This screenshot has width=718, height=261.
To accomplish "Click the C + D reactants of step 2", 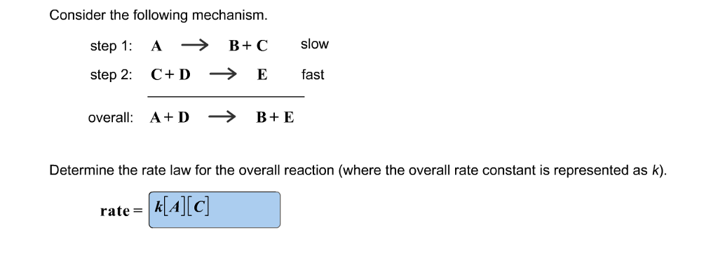I will click(170, 74).
